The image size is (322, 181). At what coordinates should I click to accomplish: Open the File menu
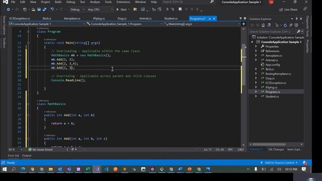pyautogui.click(x=13, y=2)
